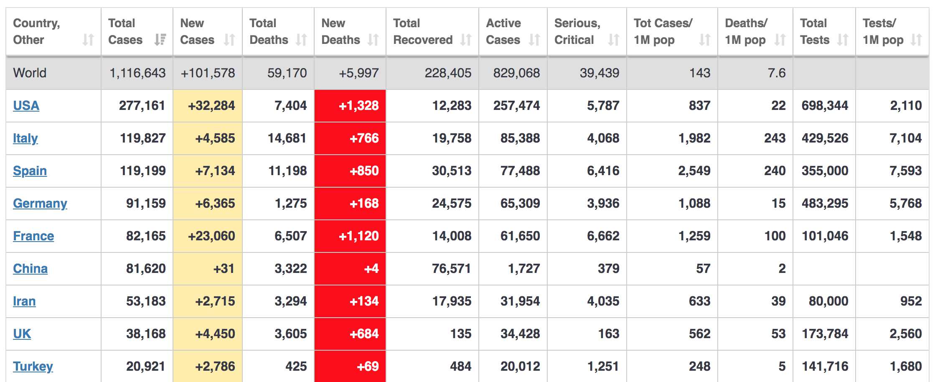Image resolution: width=935 pixels, height=382 pixels.
Task: Click sort icon in Total Cases header
Action: click(x=160, y=40)
